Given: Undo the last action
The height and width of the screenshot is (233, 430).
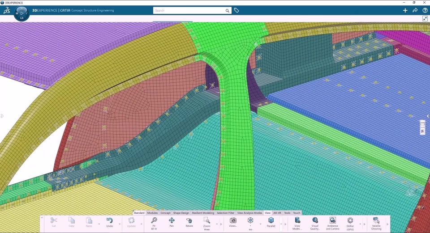Looking at the screenshot, I should click(x=109, y=220).
